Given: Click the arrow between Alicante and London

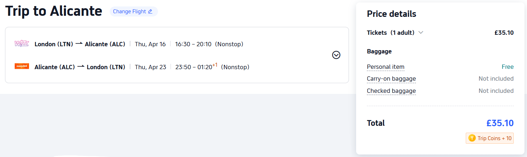Looking at the screenshot, I should (81, 67).
